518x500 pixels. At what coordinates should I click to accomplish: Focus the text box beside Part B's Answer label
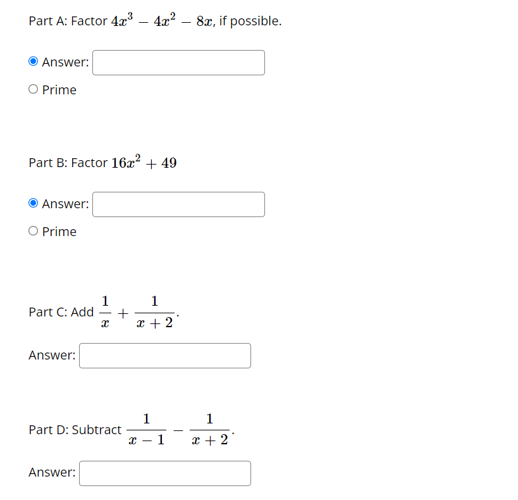click(x=178, y=204)
